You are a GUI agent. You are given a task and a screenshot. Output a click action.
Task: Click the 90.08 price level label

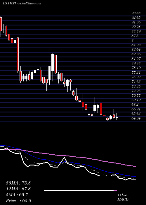pos(136,27)
